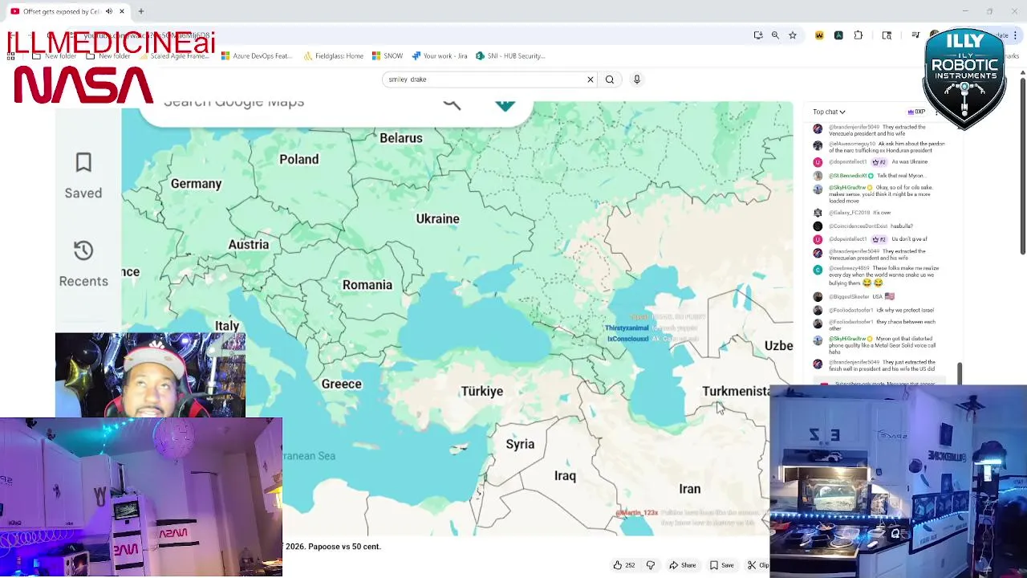Like the video with thumbs-up
The height and width of the screenshot is (578, 1027).
coord(624,565)
